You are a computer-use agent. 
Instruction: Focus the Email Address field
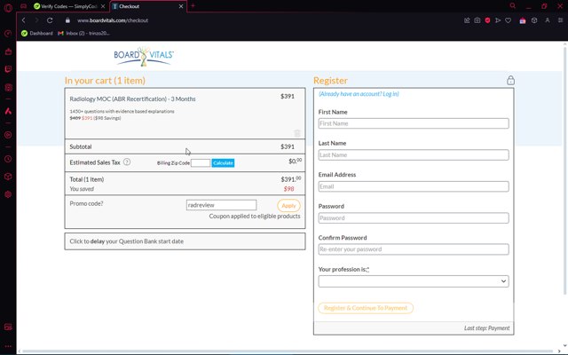[414, 186]
